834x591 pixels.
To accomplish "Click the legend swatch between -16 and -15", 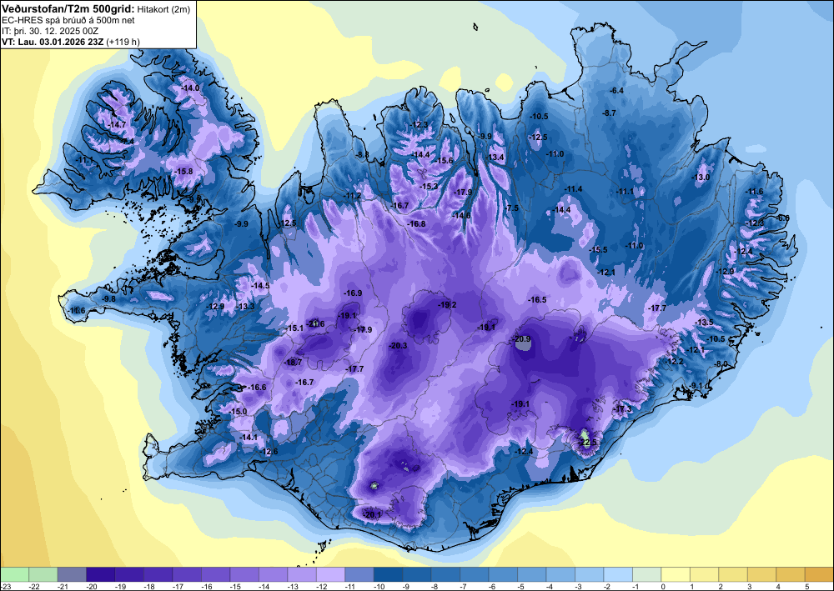I will [x=215, y=574].
